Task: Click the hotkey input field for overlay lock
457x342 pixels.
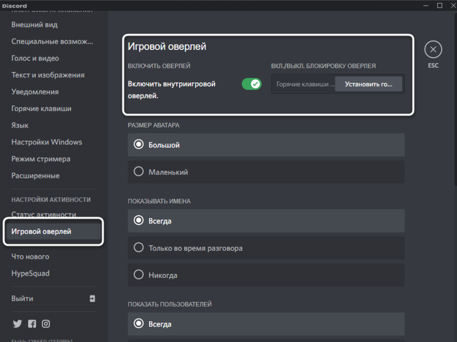Action: [x=303, y=85]
